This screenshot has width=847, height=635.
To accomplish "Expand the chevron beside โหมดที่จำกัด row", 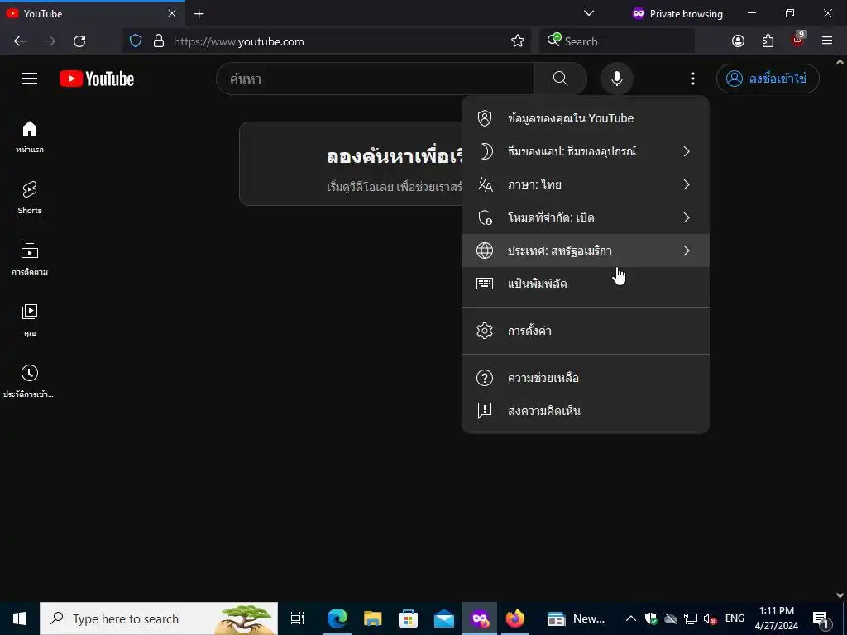I will 686,217.
